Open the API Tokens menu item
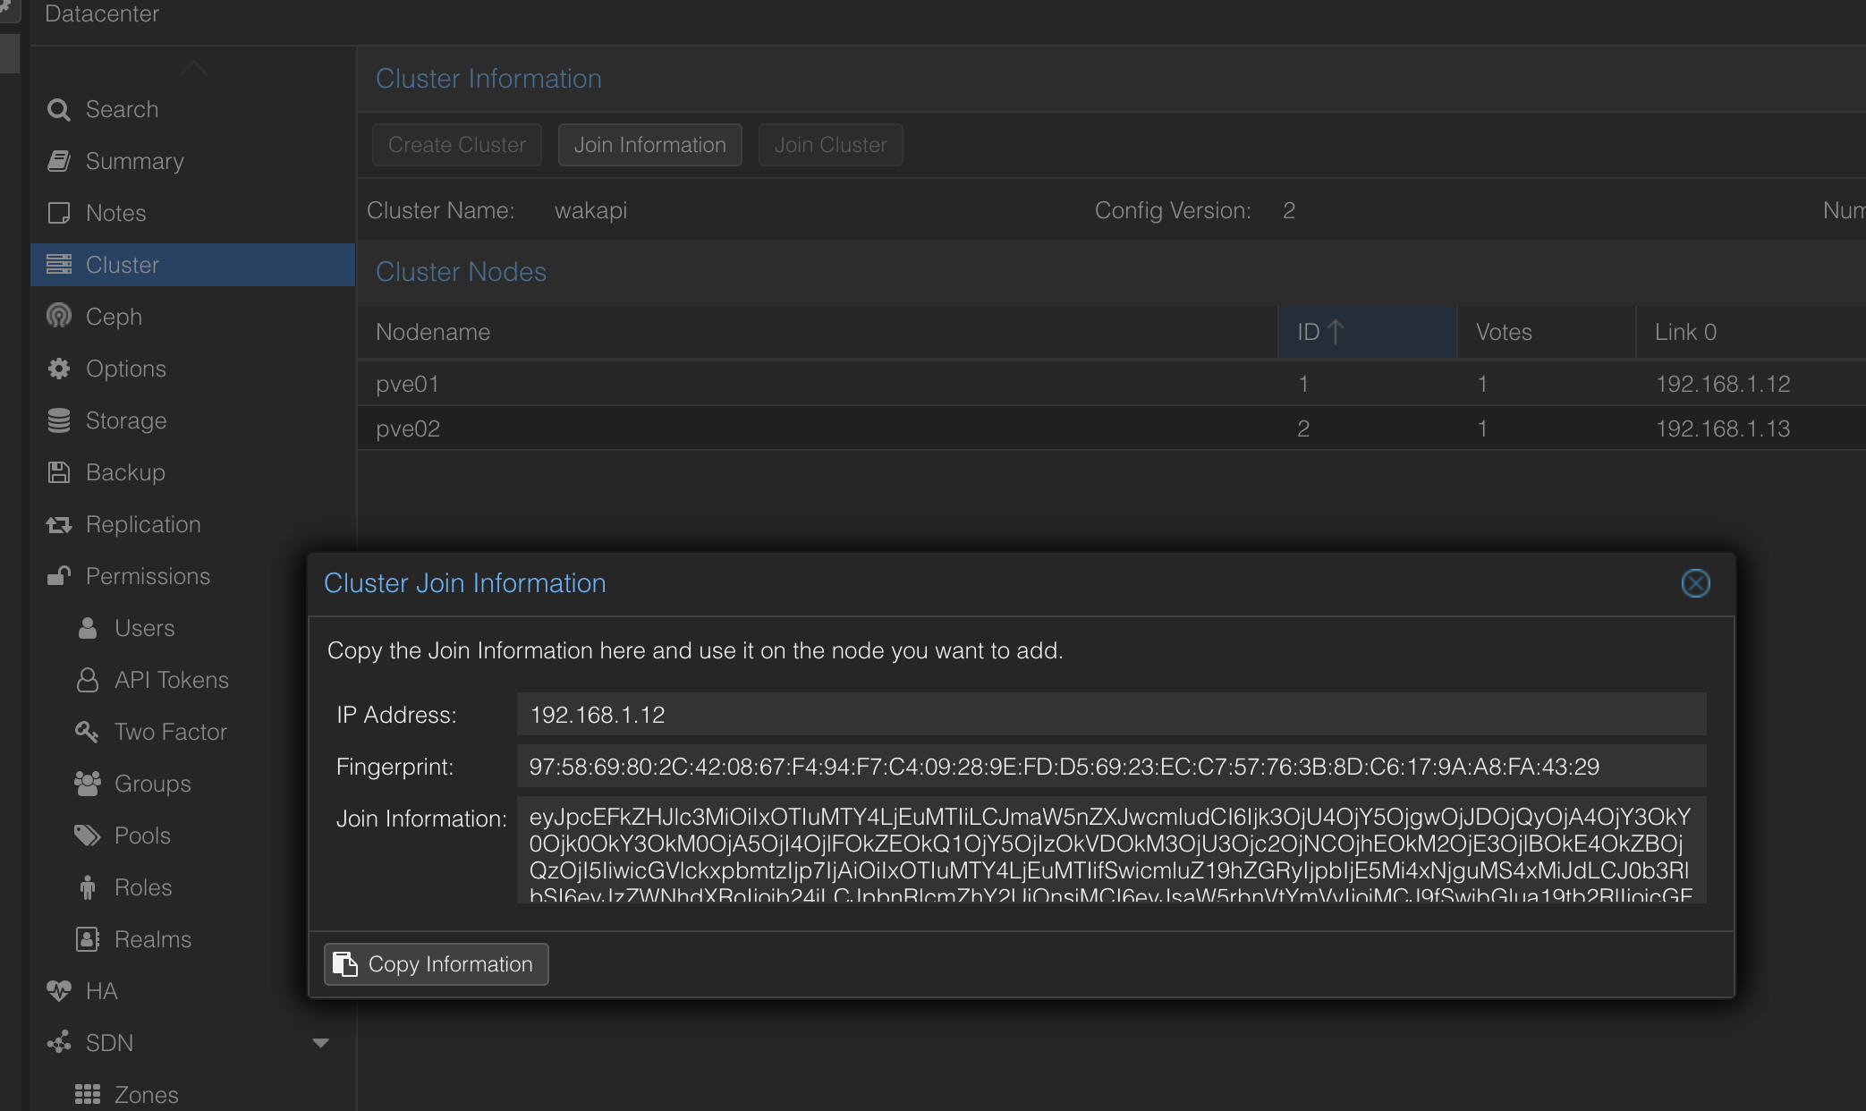 (171, 680)
